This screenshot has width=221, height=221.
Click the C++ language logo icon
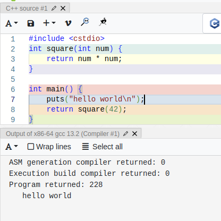(x=215, y=23)
